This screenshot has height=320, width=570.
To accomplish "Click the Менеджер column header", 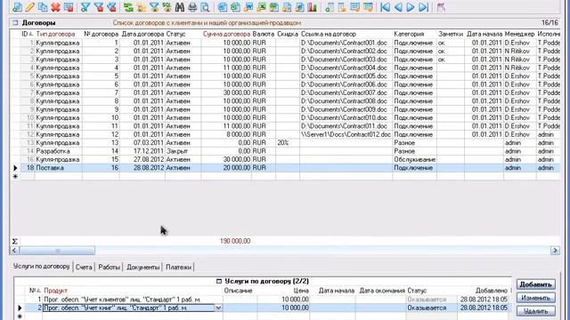I will (519, 34).
